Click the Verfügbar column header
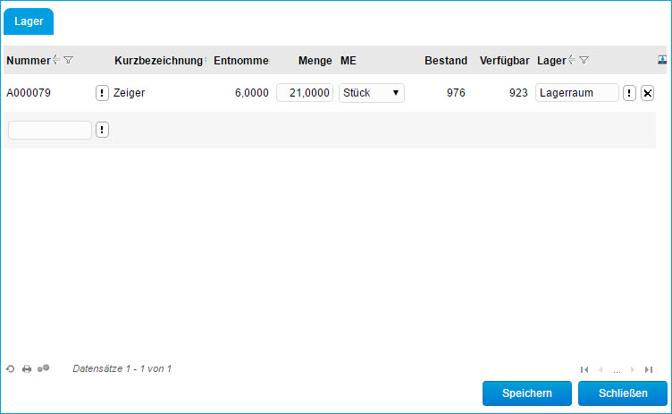672x414 pixels. coord(504,61)
